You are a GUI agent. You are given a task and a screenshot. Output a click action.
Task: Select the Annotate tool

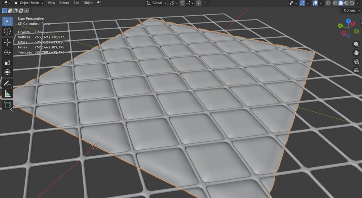pos(8,84)
